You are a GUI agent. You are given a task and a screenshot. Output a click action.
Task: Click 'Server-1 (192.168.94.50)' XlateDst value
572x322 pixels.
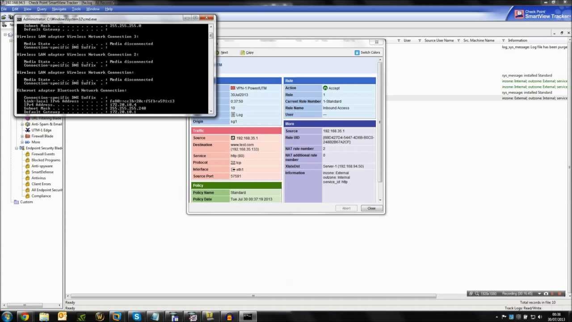coord(343,166)
